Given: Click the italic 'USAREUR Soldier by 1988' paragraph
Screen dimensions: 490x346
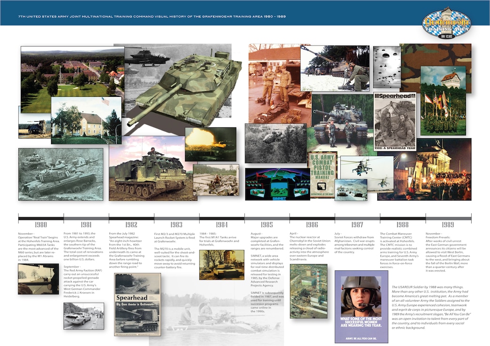Looking at the screenshot, I should tap(431, 307).
